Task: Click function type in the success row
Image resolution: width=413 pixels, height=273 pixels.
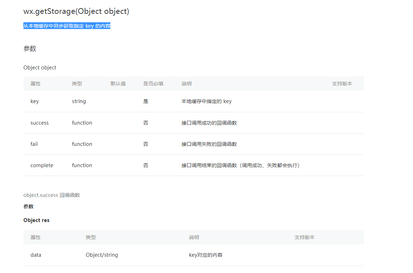Action: click(x=82, y=123)
